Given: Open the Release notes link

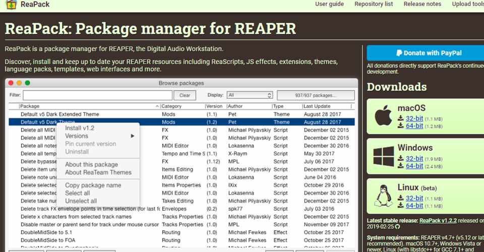Looking at the screenshot, I should (x=422, y=4).
